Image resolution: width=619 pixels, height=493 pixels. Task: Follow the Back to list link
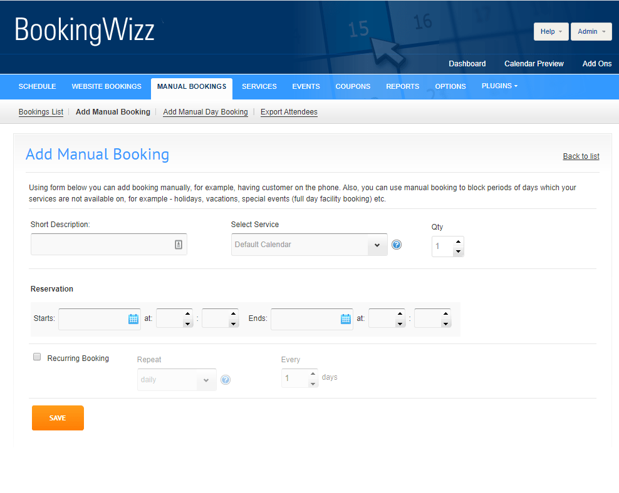tap(581, 156)
